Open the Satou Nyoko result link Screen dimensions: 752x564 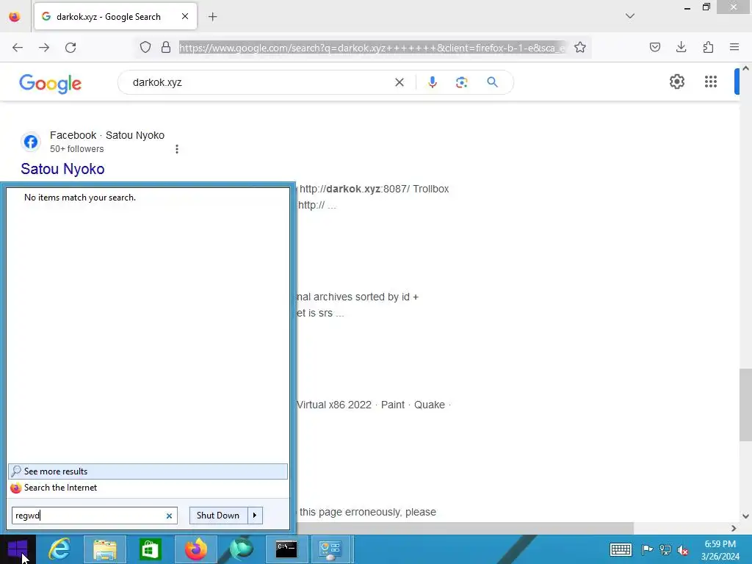pyautogui.click(x=63, y=169)
